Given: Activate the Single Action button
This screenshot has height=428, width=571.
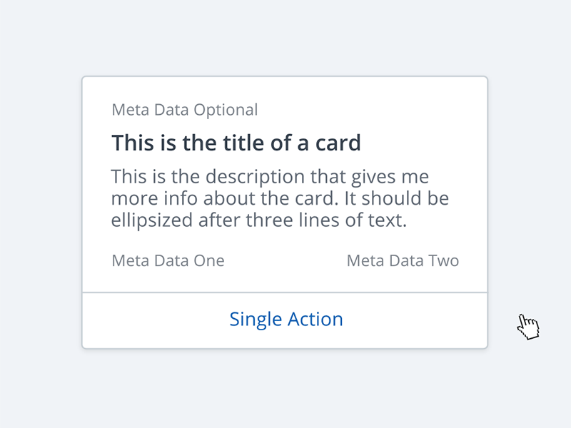Looking at the screenshot, I should (286, 319).
